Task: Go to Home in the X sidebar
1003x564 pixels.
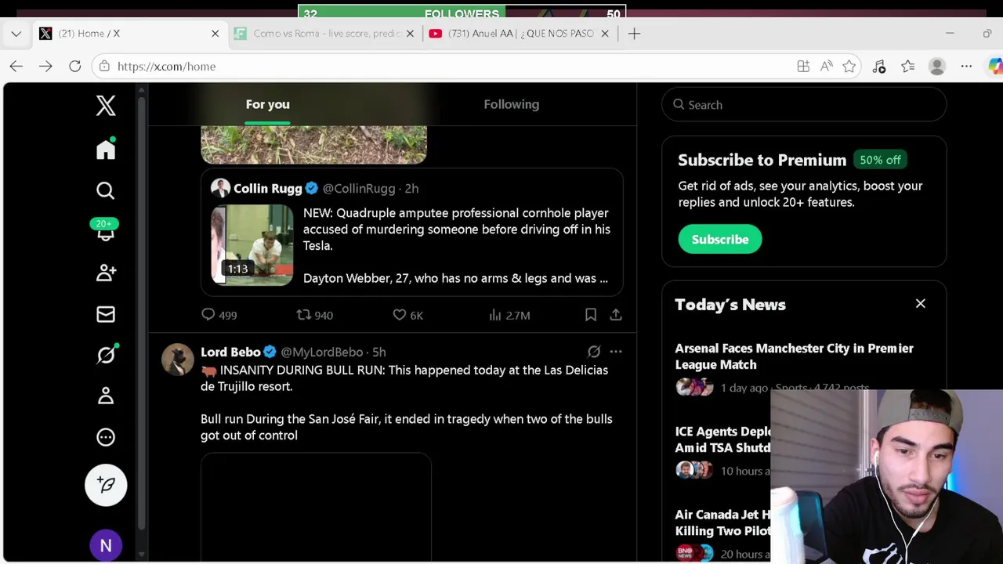Action: pos(106,150)
